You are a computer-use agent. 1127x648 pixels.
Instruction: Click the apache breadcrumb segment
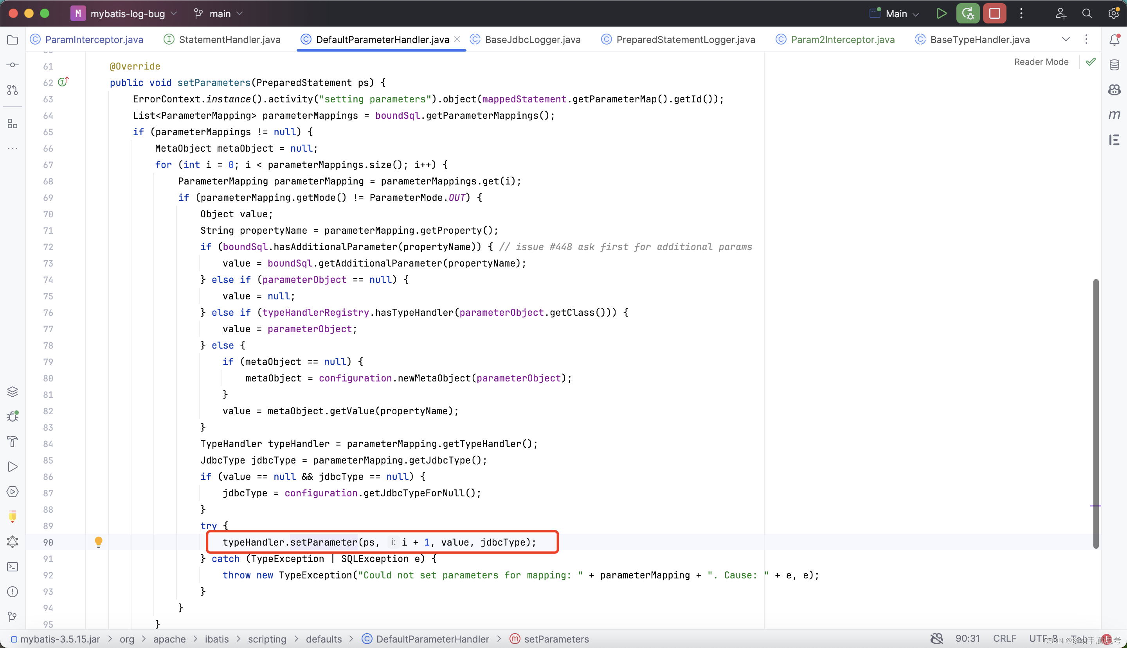click(169, 639)
